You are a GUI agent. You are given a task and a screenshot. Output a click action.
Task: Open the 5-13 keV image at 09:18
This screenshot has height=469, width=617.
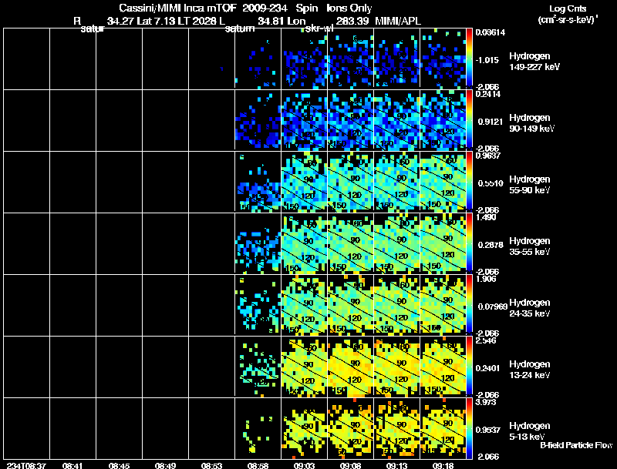click(x=443, y=428)
